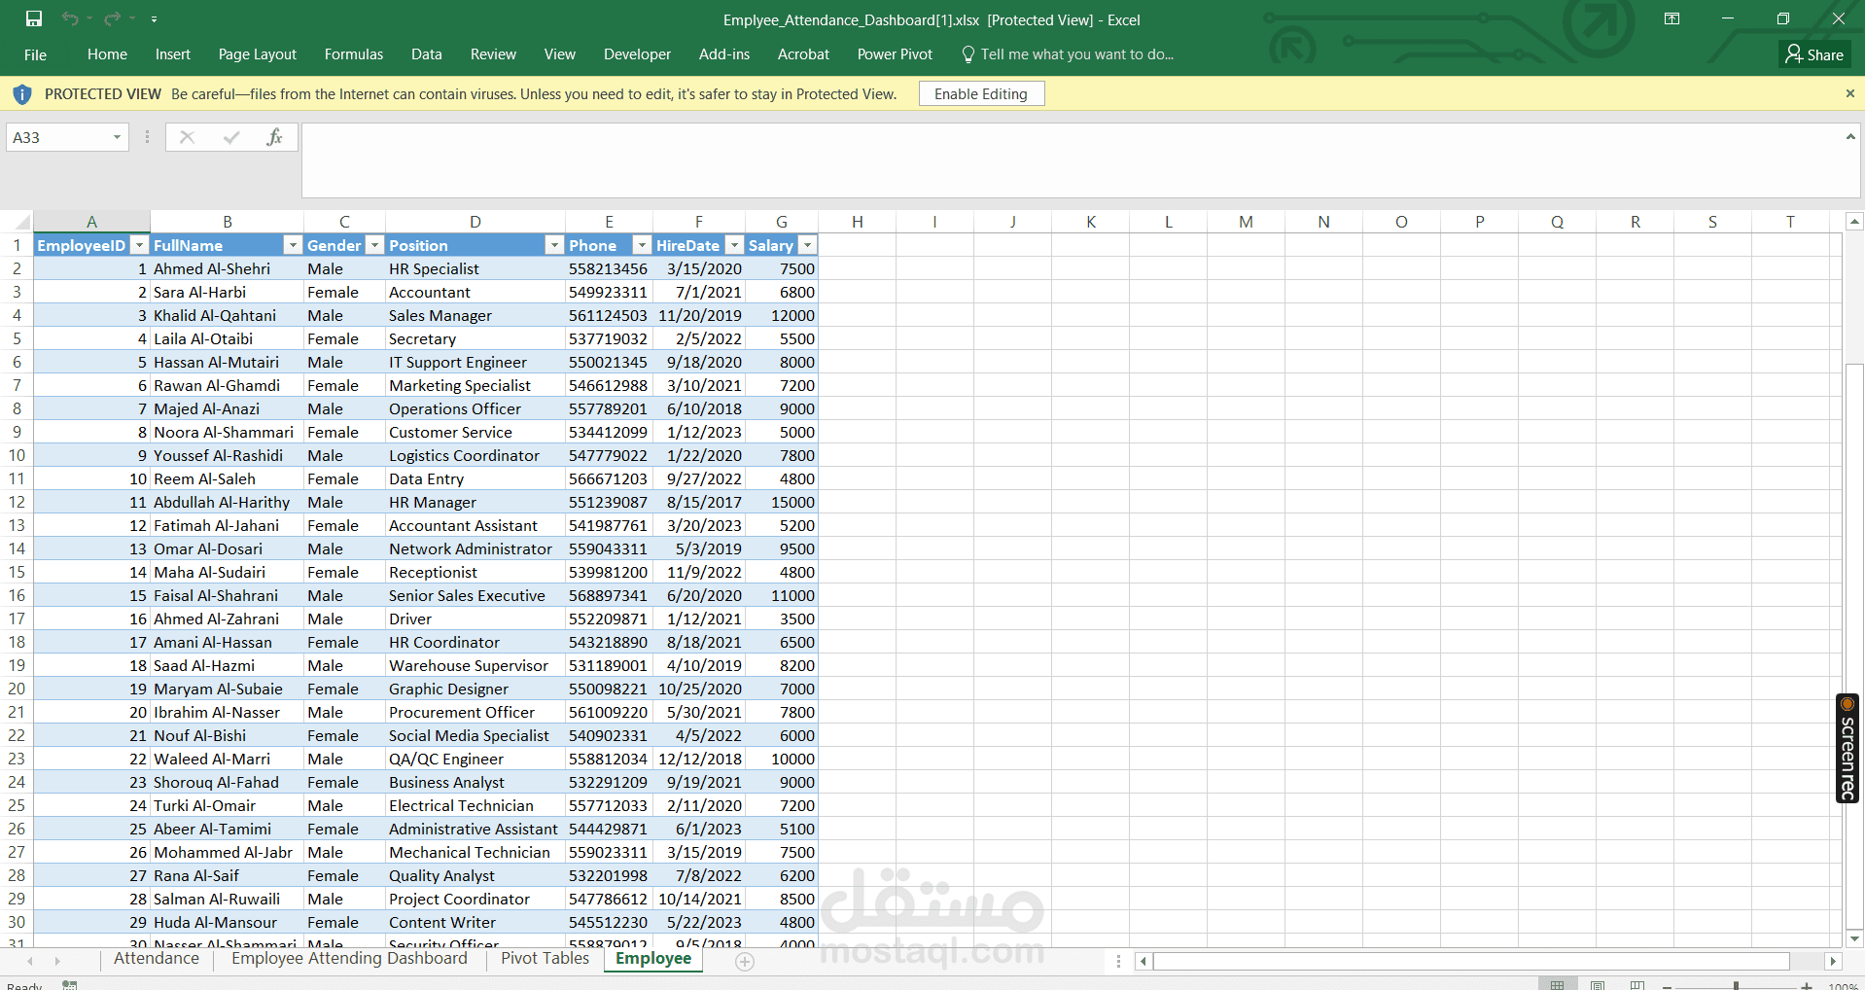Click the previous sheet navigation arrow
This screenshot has height=990, width=1865.
30,962
